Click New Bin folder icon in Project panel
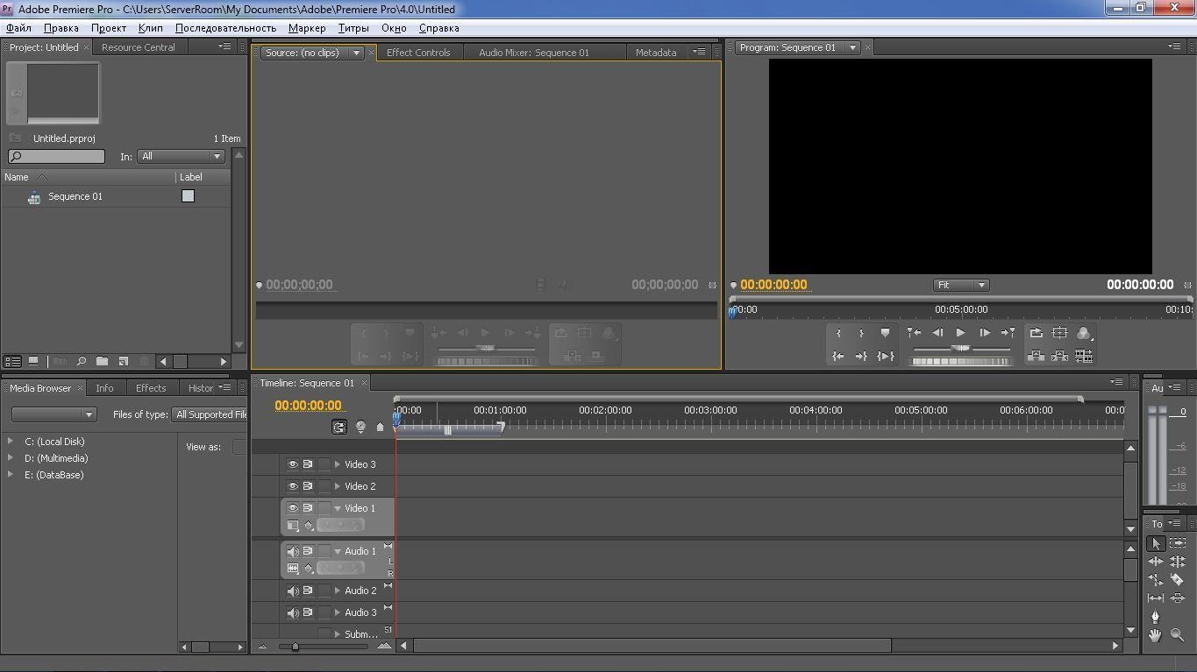 click(x=103, y=361)
